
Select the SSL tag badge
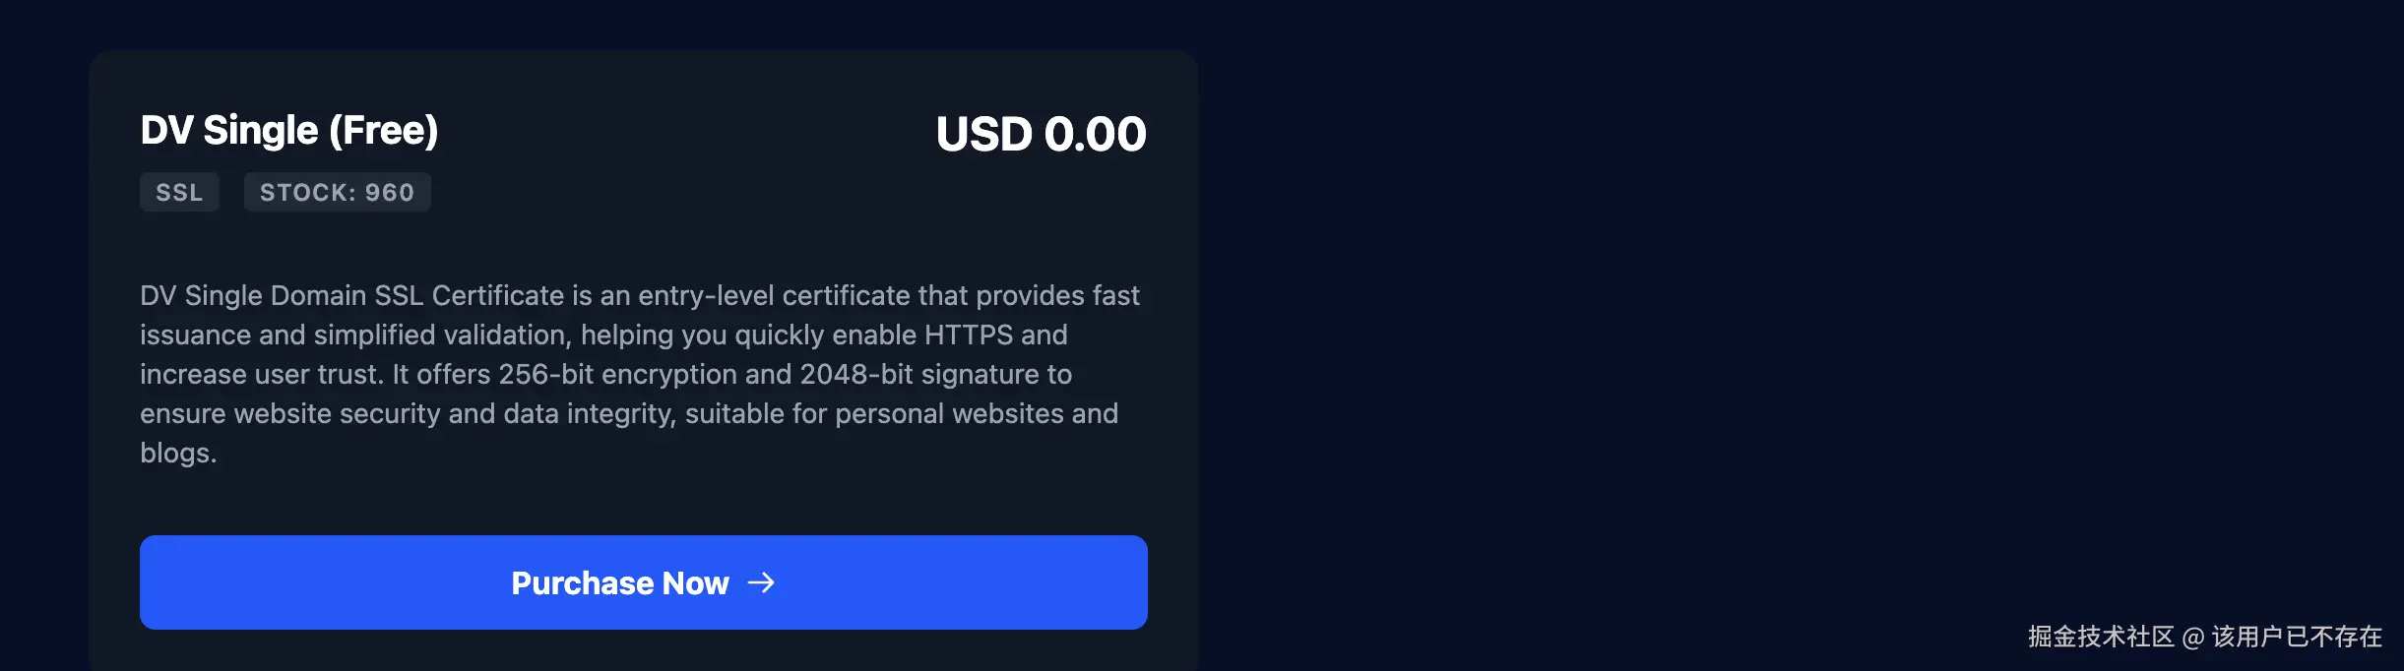pos(179,192)
